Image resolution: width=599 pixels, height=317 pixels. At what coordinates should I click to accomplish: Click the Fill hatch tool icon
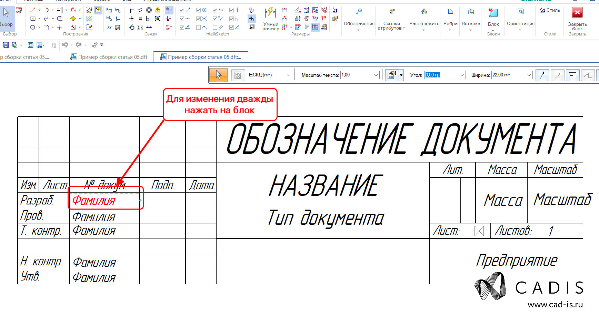pos(89,19)
